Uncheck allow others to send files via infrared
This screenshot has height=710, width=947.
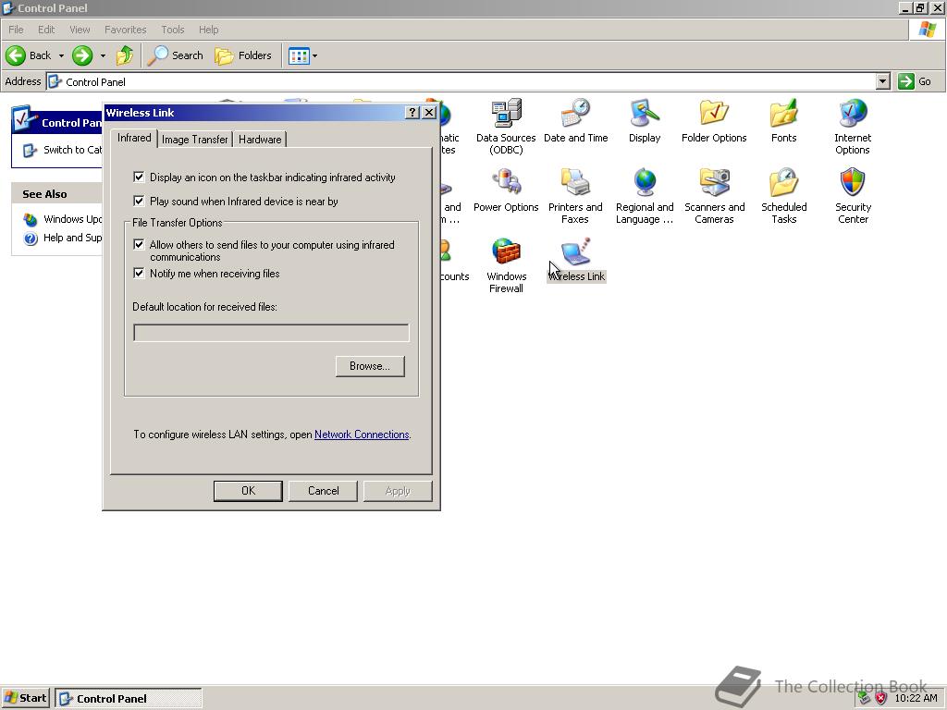point(139,244)
